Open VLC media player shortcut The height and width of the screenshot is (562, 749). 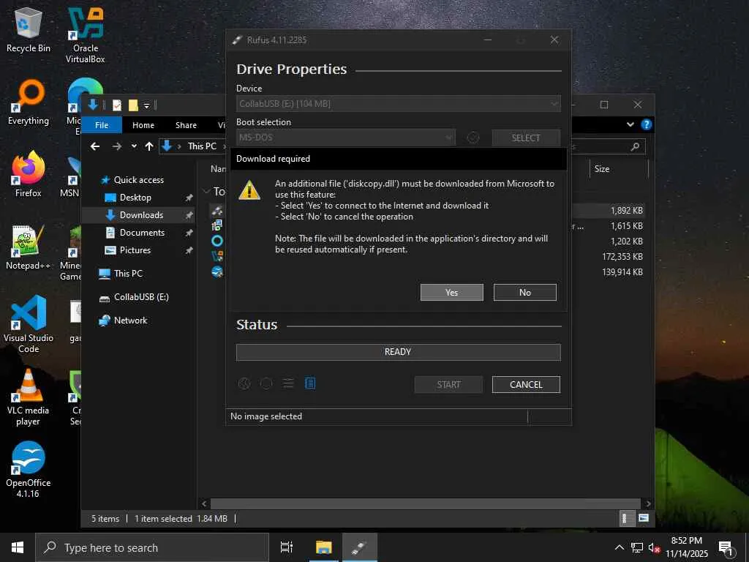tap(29, 397)
